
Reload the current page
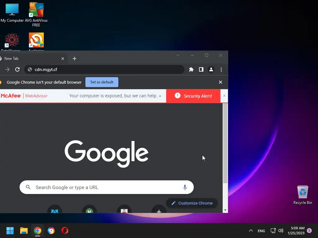click(x=17, y=69)
